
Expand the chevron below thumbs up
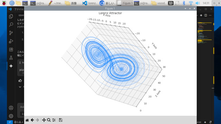click(x=20, y=87)
